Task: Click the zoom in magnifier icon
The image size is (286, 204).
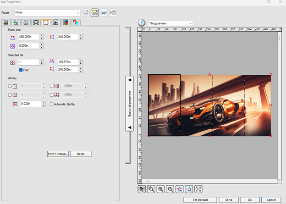Action: click(x=161, y=189)
